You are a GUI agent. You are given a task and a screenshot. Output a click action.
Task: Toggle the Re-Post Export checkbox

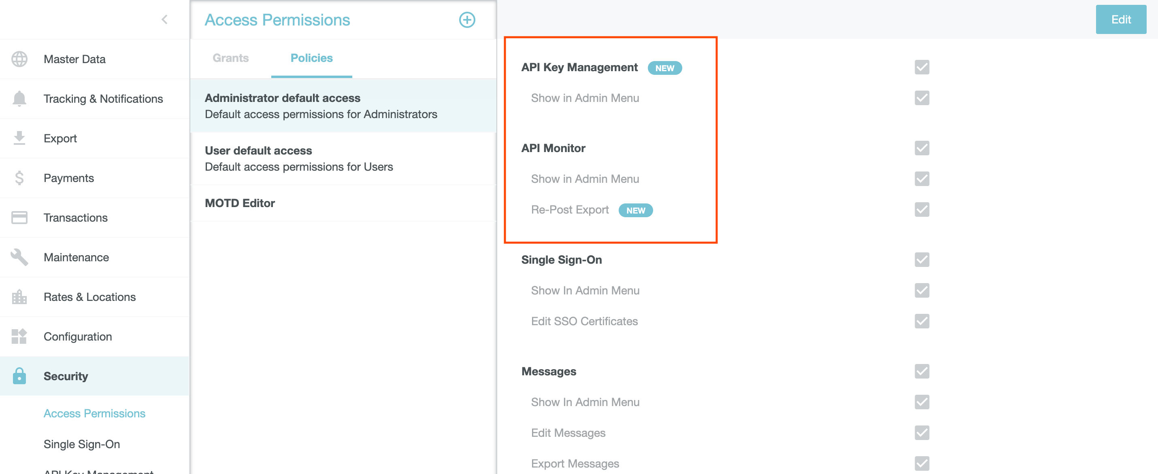[x=922, y=209]
